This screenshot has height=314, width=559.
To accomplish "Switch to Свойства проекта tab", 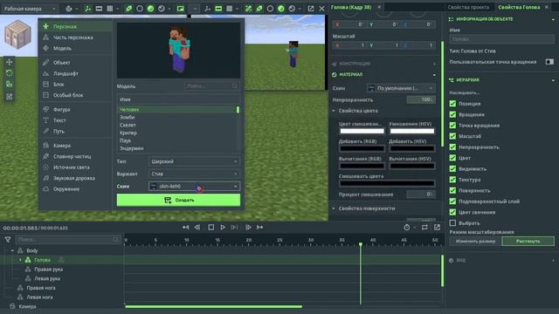I will point(468,7).
